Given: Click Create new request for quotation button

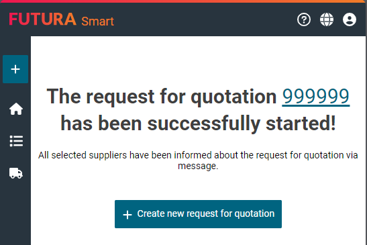Looking at the screenshot, I should click(x=198, y=214).
